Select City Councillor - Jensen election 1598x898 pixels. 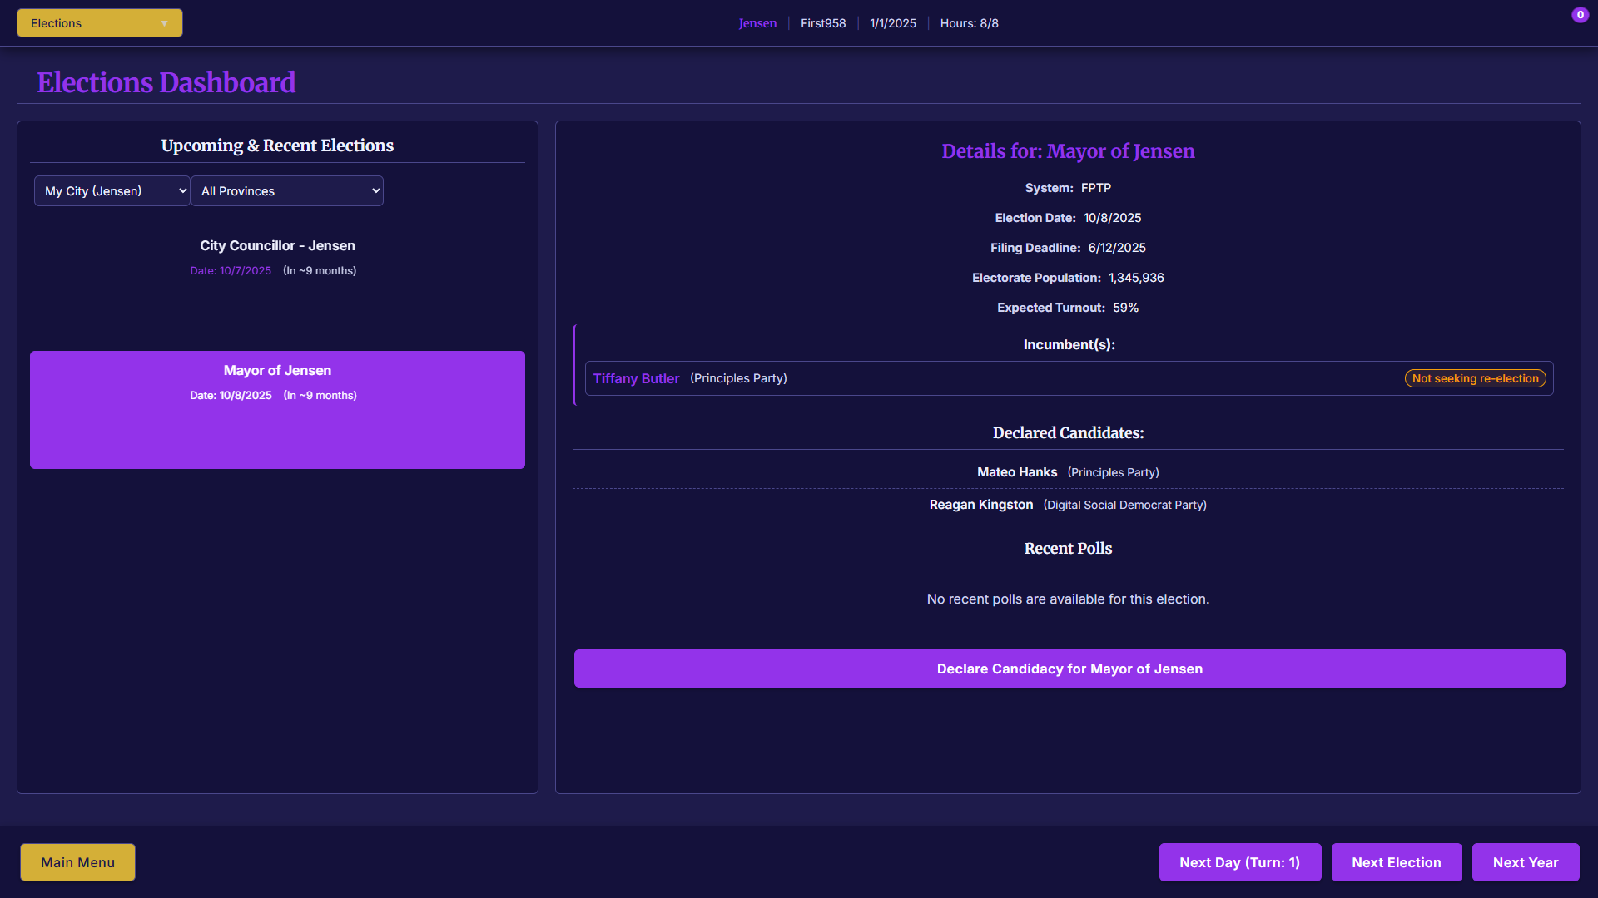[x=277, y=258]
